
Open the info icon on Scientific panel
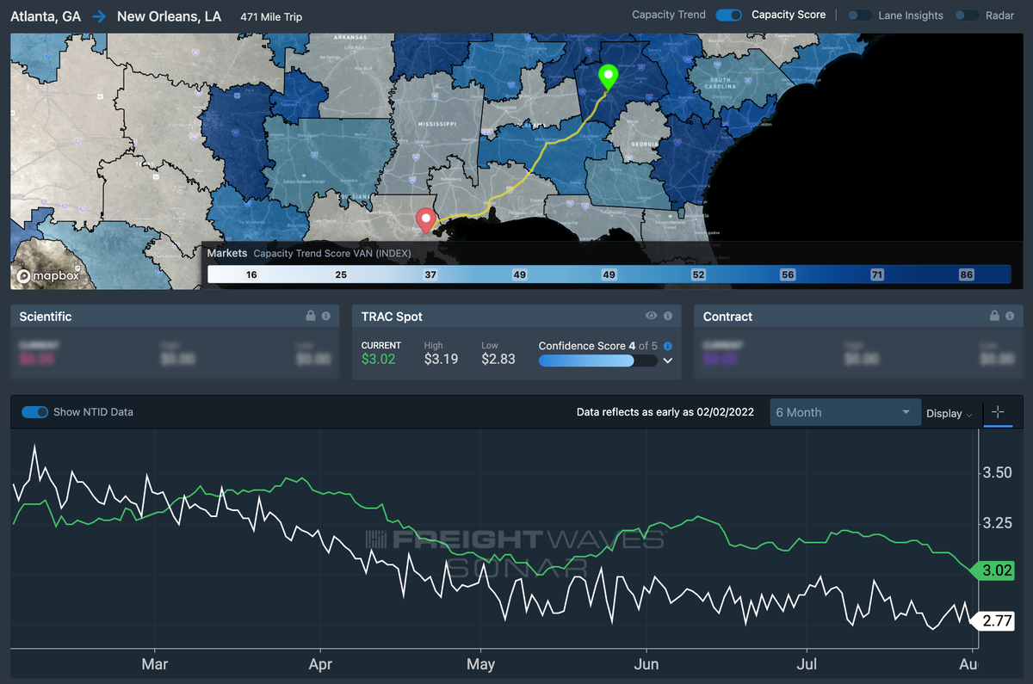[326, 317]
